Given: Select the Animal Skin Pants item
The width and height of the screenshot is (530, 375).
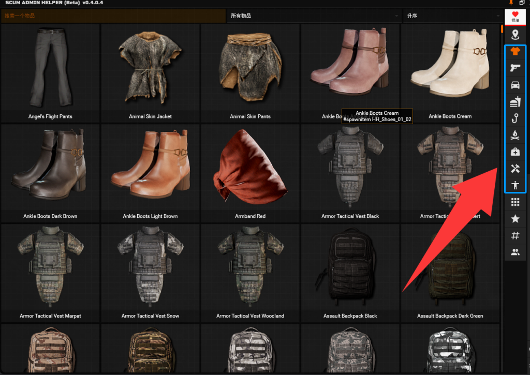Looking at the screenshot, I should click(x=250, y=73).
